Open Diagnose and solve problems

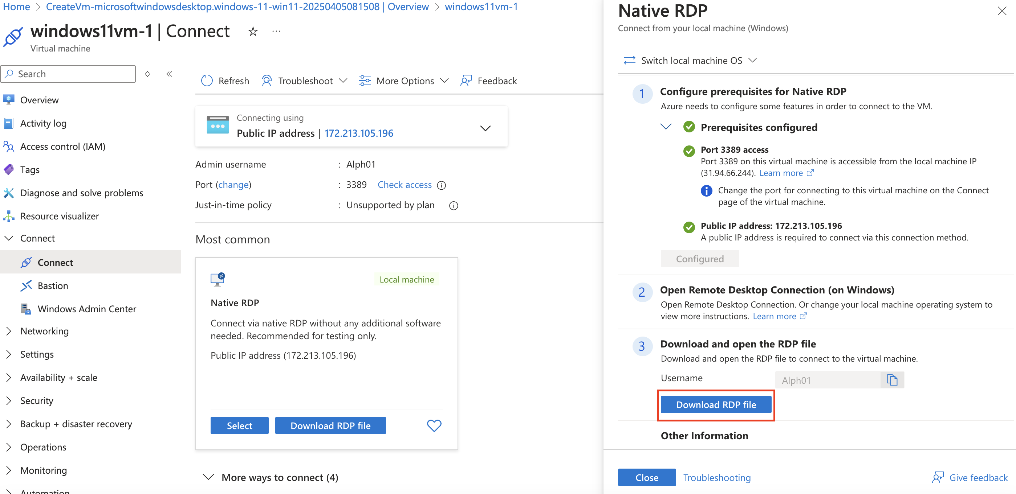tap(82, 193)
